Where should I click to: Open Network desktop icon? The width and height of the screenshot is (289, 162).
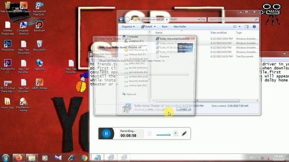(x=39, y=65)
